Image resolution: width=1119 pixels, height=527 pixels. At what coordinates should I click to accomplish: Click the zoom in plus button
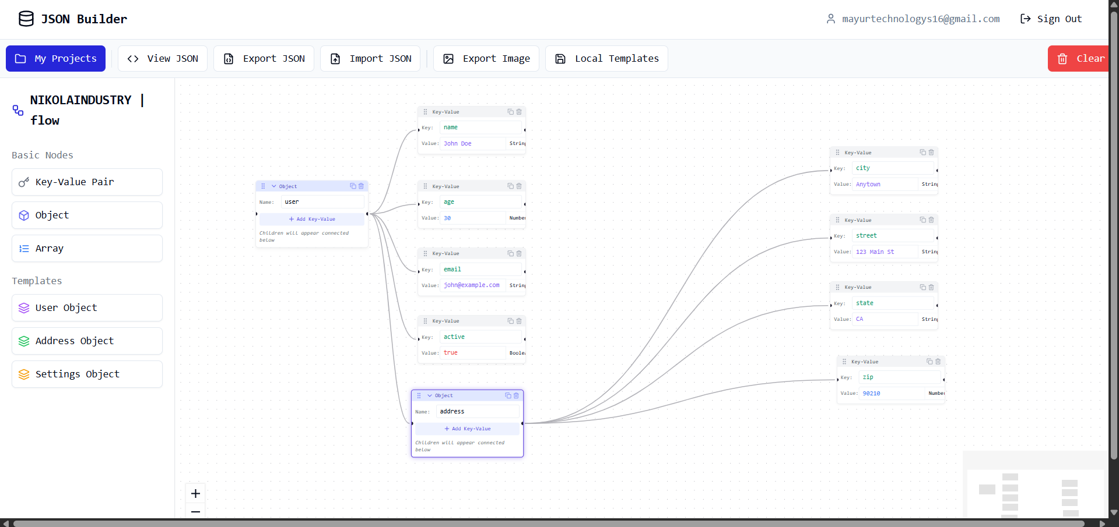pos(195,493)
